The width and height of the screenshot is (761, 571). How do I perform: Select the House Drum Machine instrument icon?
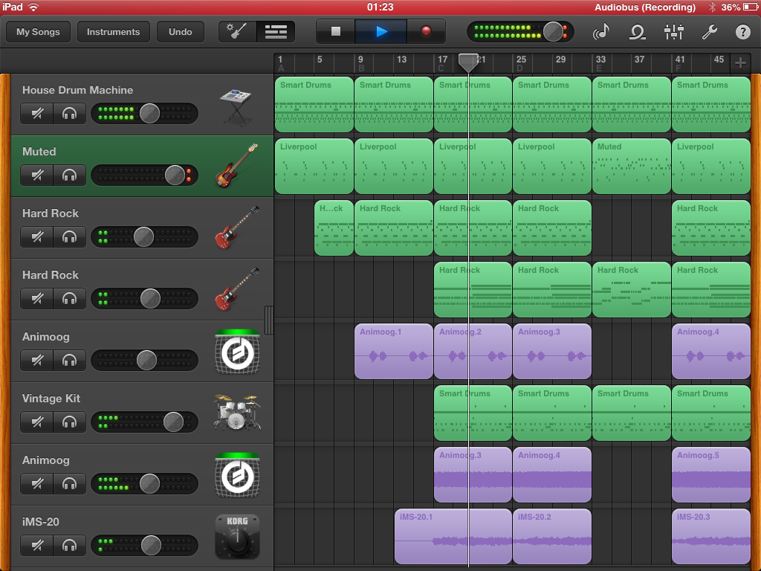point(236,107)
